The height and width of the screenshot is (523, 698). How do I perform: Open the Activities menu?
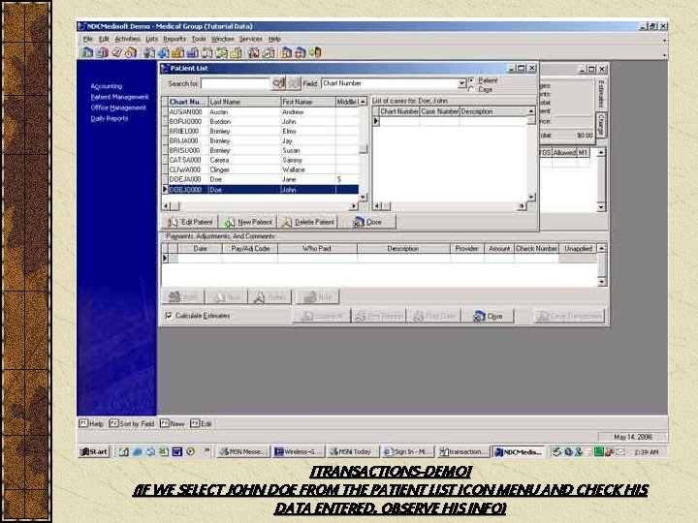coord(127,39)
